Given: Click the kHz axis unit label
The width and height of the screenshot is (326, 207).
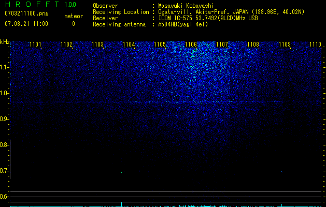Looking at the screenshot, I should click(x=5, y=42).
